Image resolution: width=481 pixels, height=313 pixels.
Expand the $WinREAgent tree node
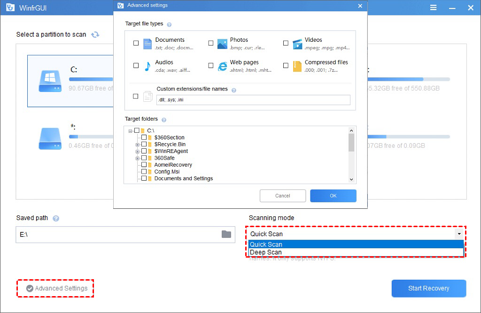tap(138, 152)
